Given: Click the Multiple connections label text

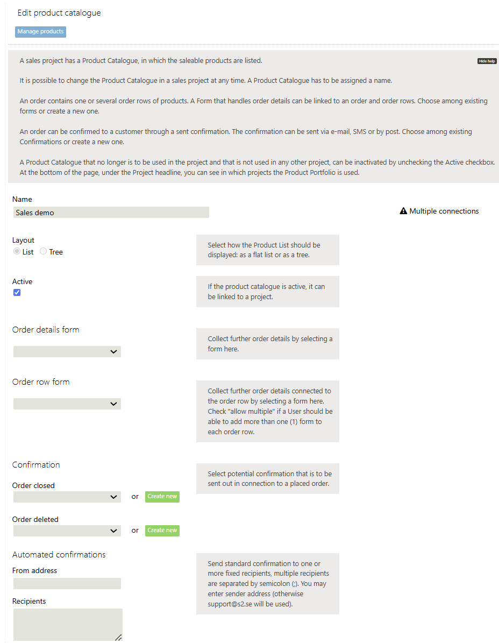Looking at the screenshot, I should pyautogui.click(x=444, y=211).
